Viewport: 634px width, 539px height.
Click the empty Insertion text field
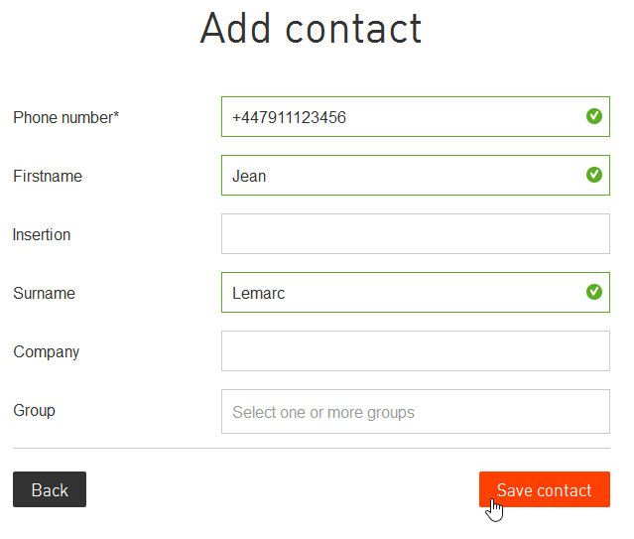pos(416,234)
